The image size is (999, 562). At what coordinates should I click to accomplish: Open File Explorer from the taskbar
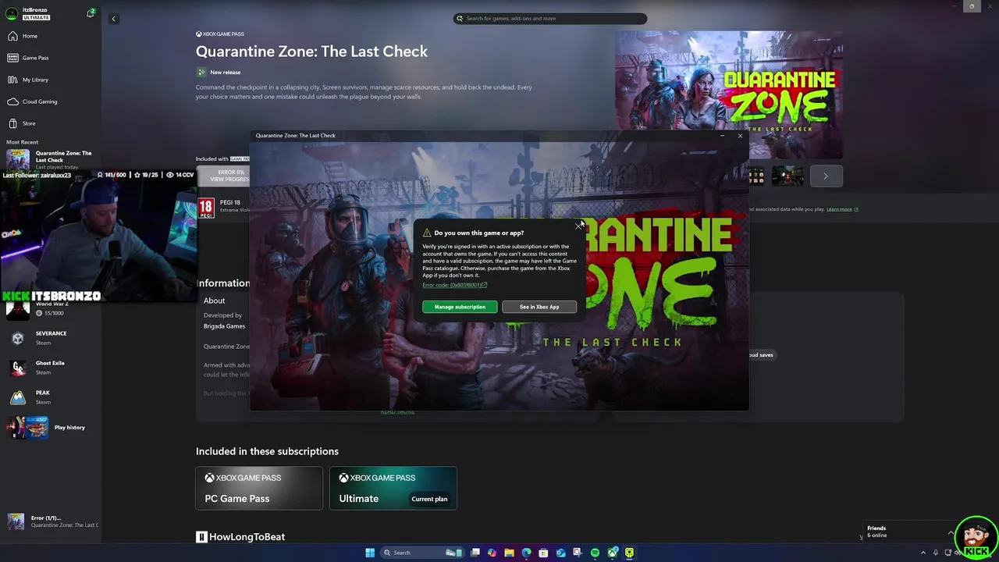[x=509, y=553]
